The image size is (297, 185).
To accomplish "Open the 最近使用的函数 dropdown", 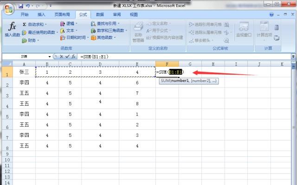I will (x=40, y=32).
